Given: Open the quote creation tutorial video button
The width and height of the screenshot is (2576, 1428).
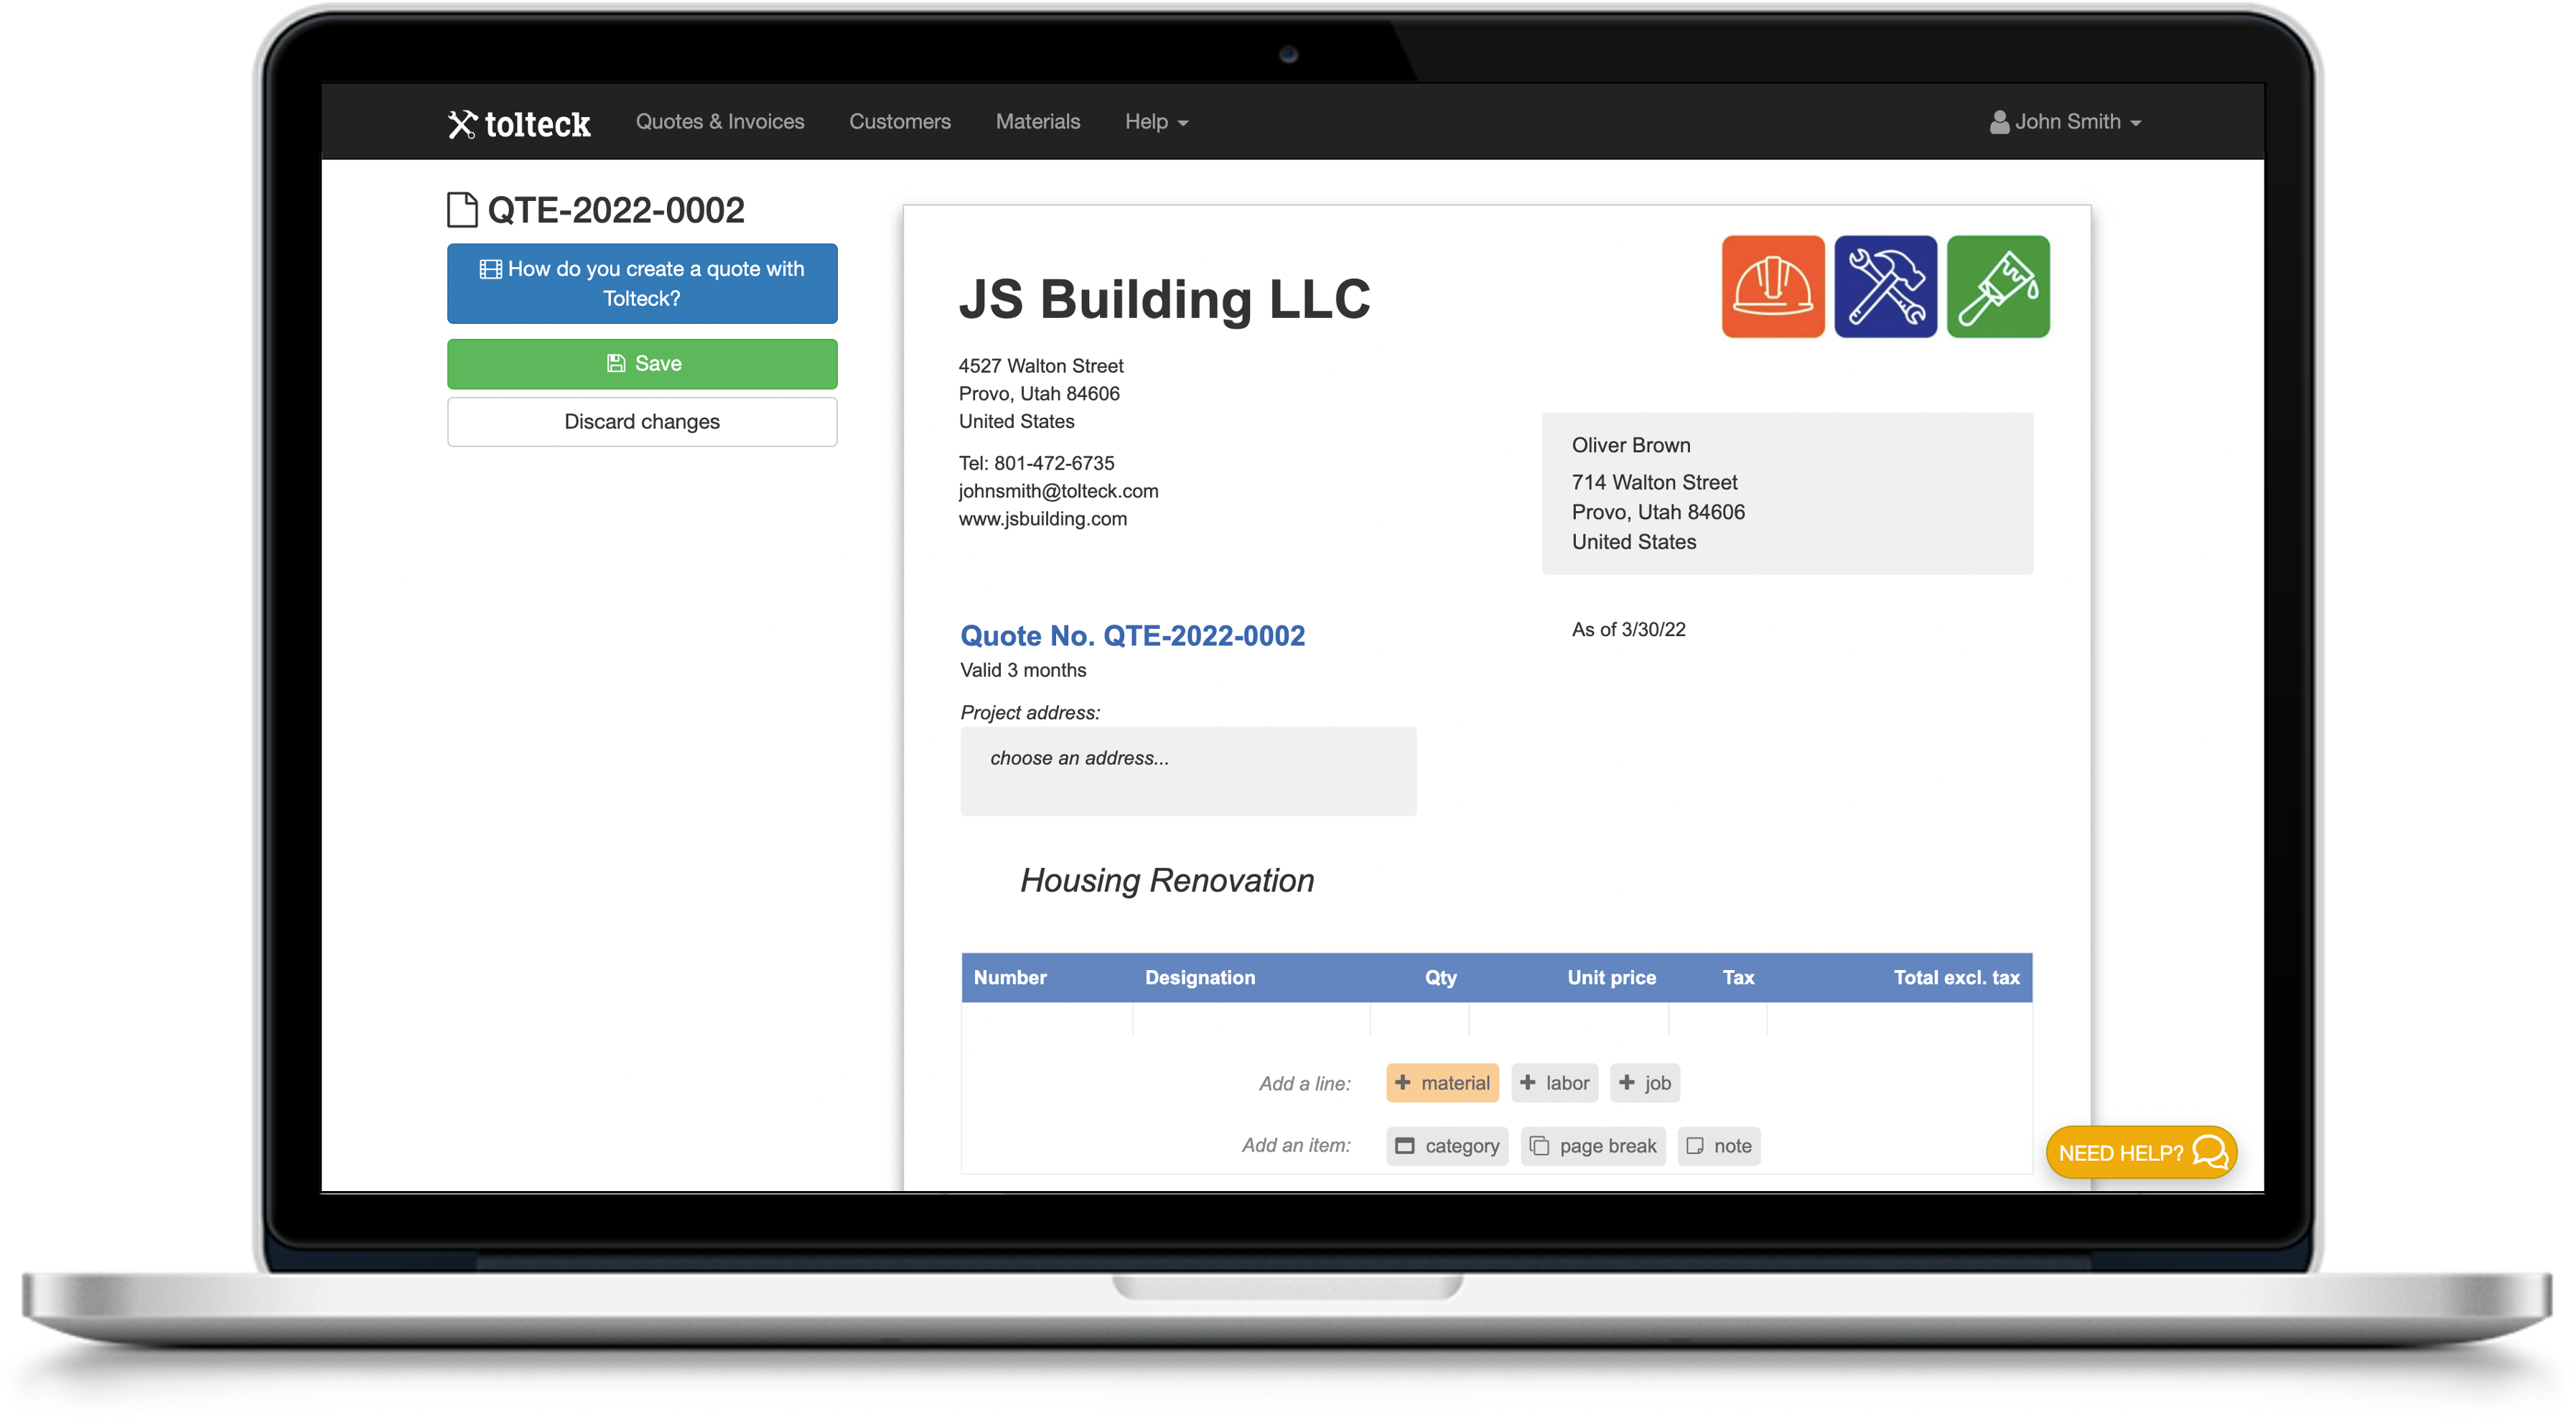Looking at the screenshot, I should [x=642, y=283].
